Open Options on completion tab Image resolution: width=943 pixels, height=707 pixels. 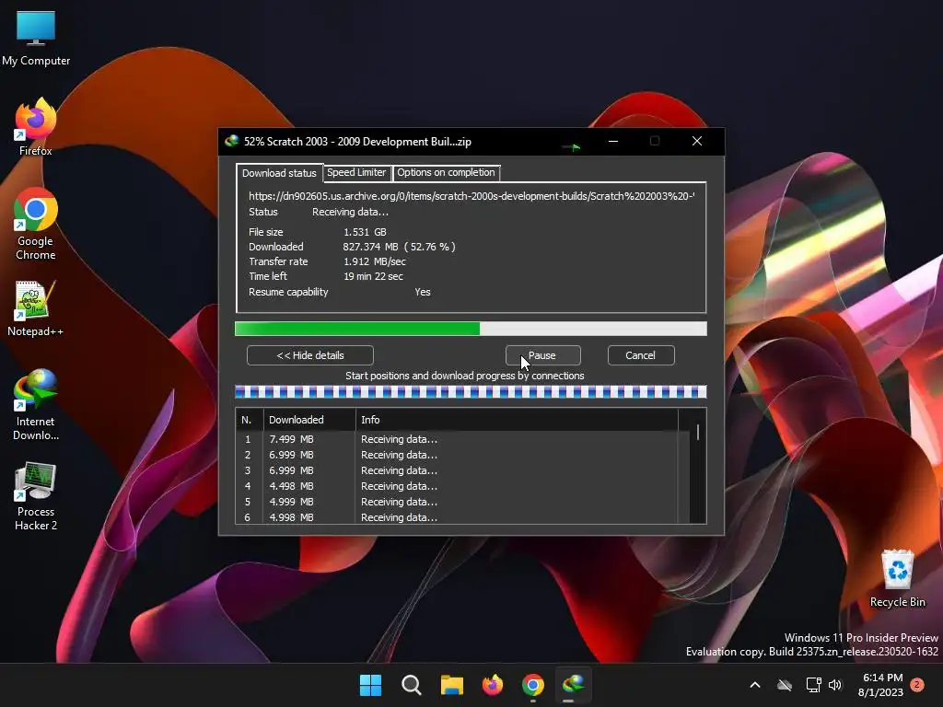coord(446,172)
